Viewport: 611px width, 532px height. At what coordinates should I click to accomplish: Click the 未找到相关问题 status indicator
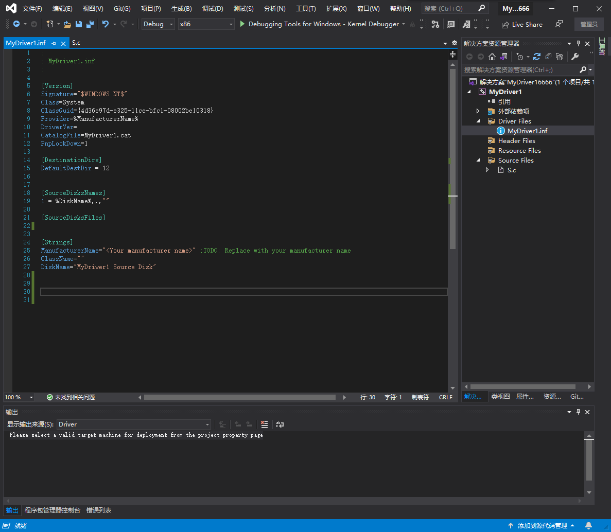coord(71,397)
